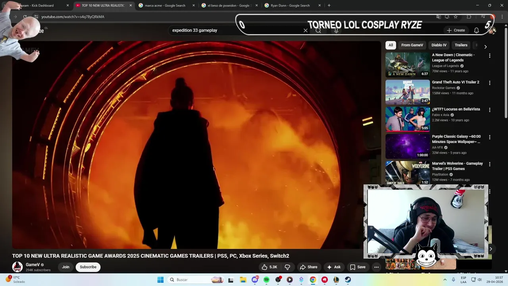Save the video to playlist

[358, 267]
